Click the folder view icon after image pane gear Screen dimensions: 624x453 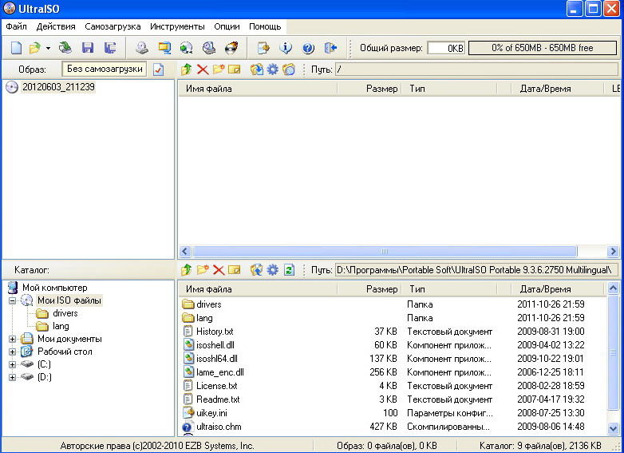(x=289, y=70)
